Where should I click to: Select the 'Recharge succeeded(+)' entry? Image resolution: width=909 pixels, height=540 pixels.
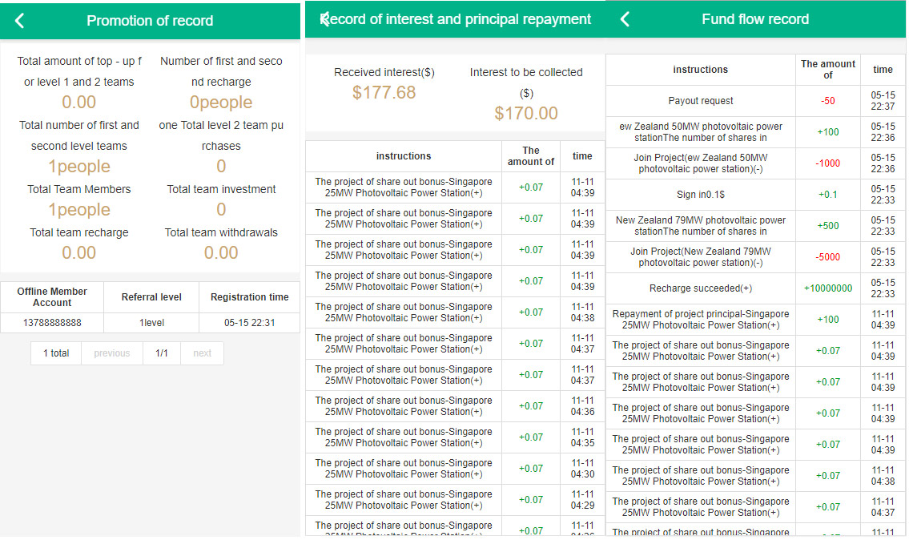point(701,288)
